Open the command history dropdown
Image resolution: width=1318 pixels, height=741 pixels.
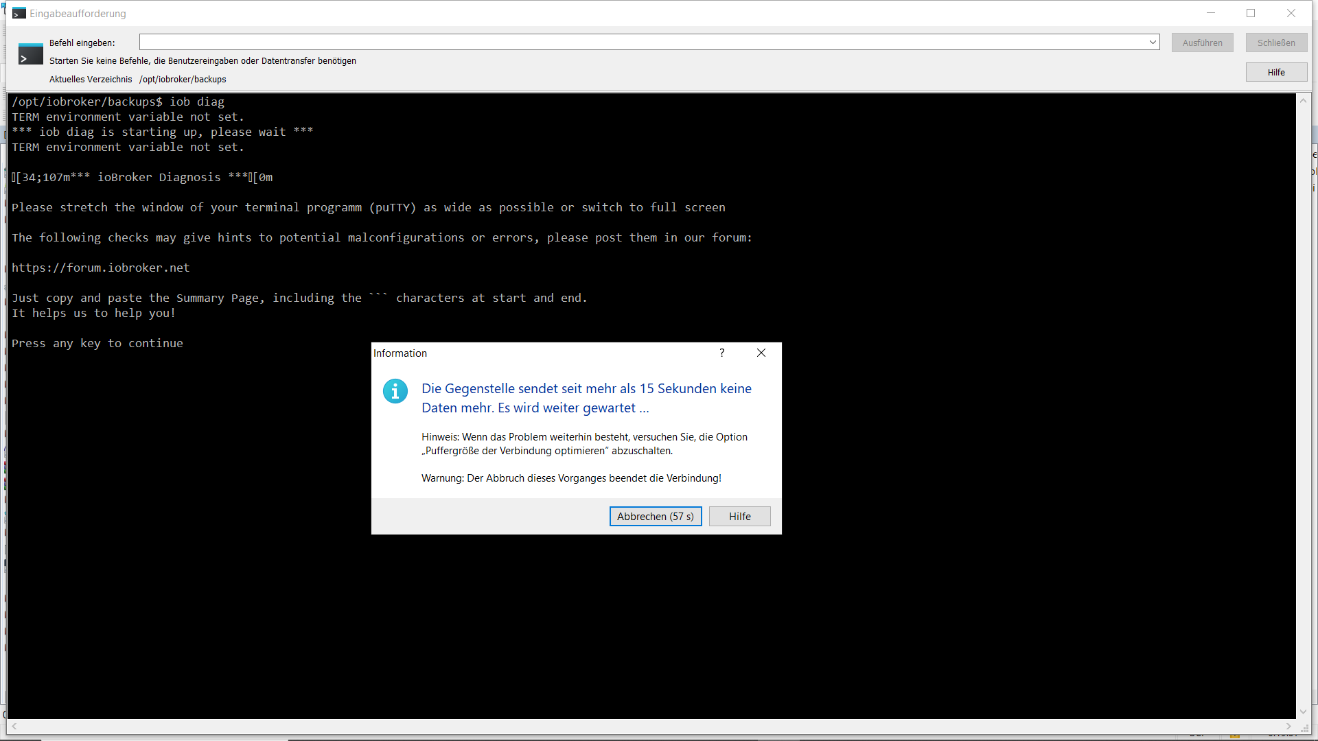pyautogui.click(x=1153, y=43)
